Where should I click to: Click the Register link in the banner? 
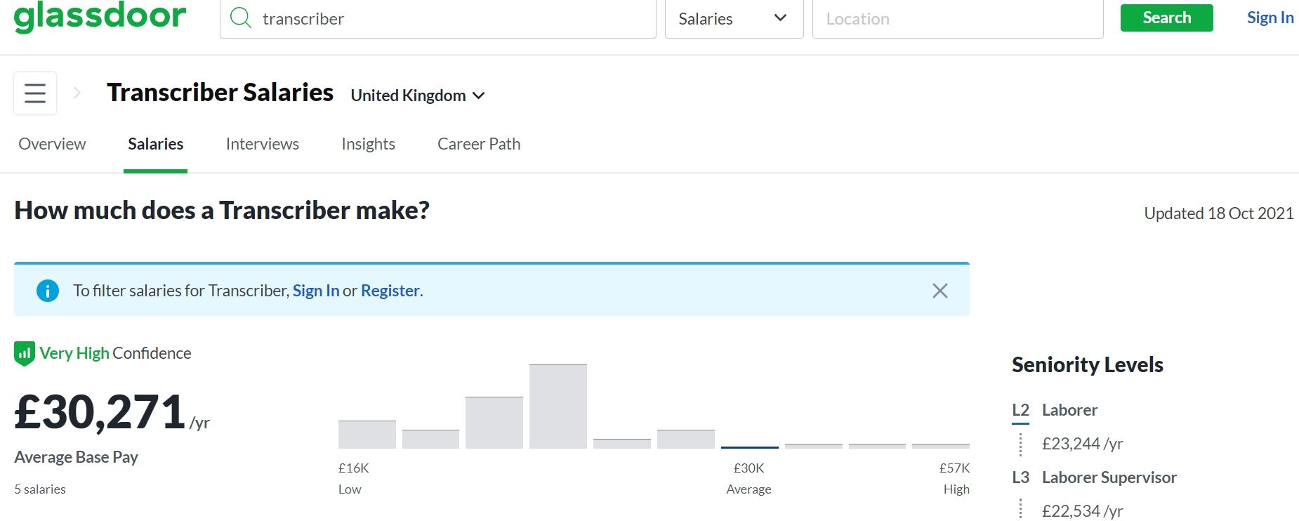pos(390,291)
